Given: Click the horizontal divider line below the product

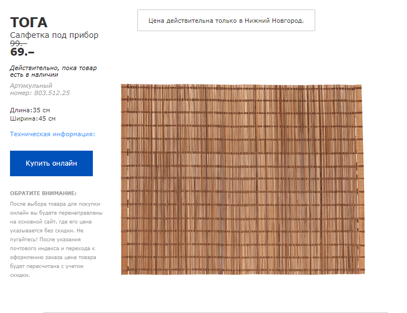Looking at the screenshot, I should [216, 312].
